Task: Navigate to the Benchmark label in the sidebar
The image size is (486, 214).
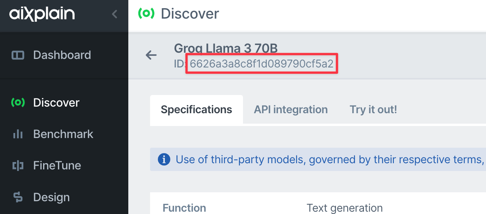Action: pyautogui.click(x=63, y=134)
